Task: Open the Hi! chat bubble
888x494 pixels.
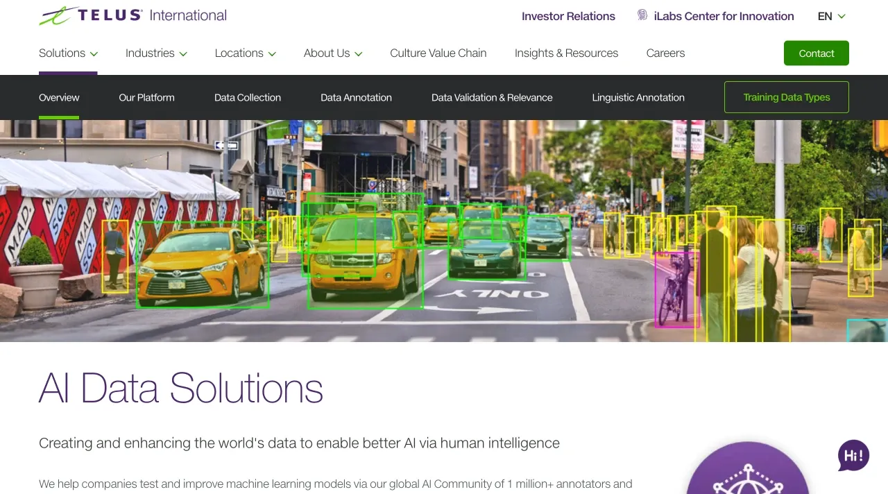Action: [x=853, y=456]
